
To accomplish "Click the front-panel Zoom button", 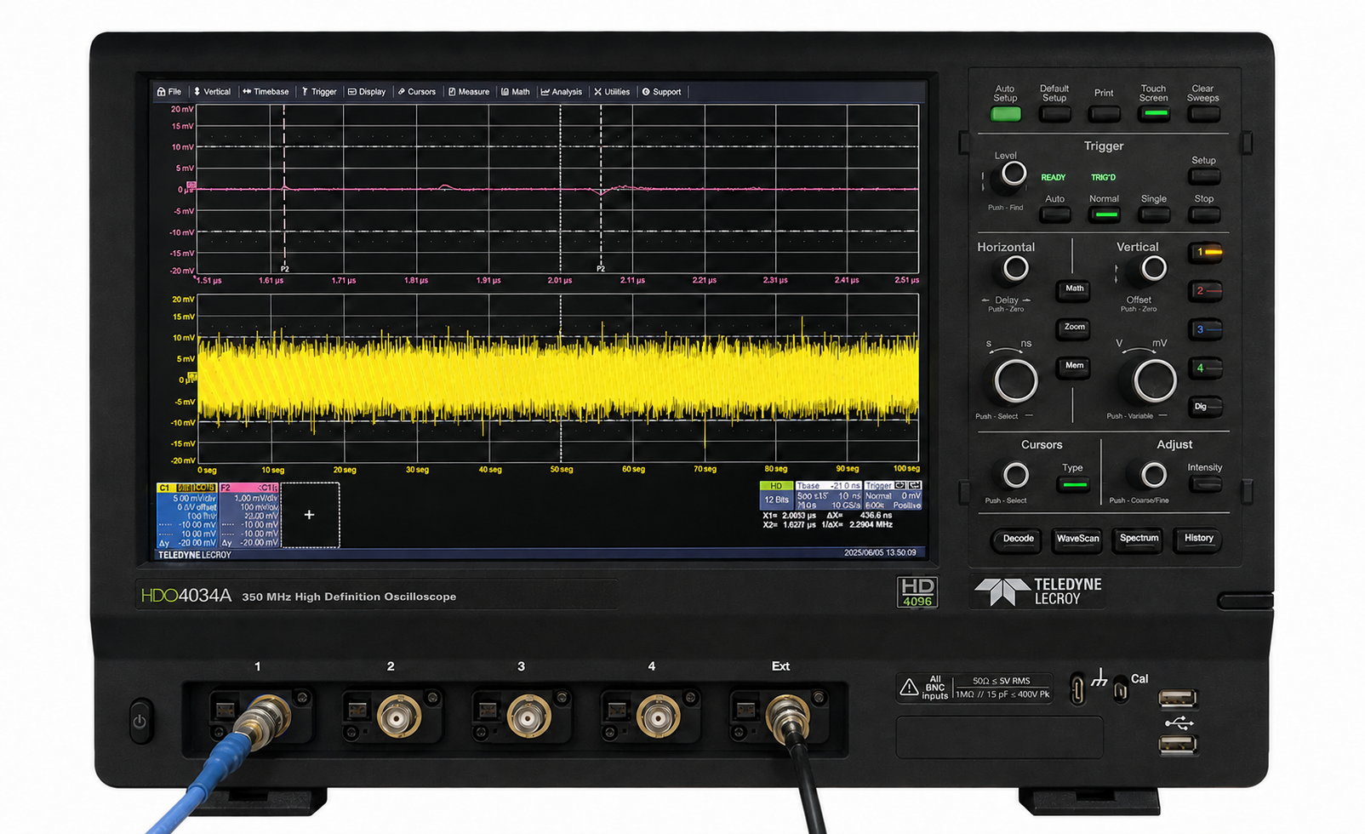I will pos(1075,328).
